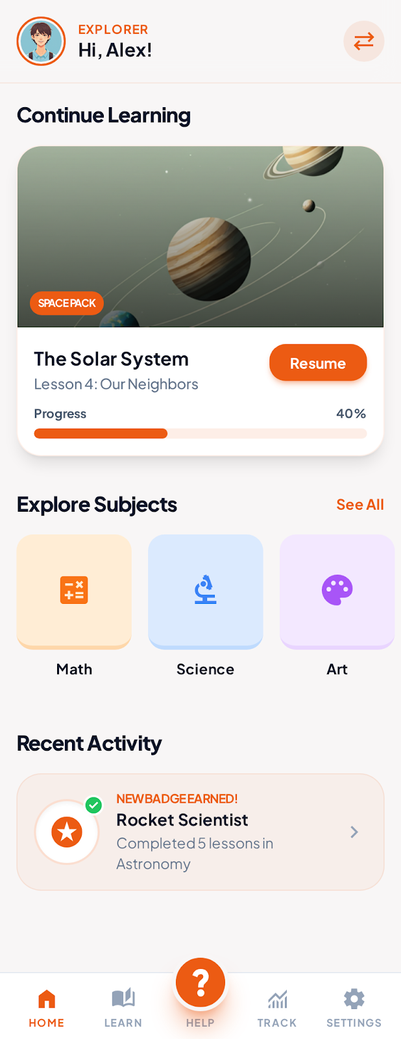The image size is (401, 1039).
Task: Open the Settings gear icon
Action: (354, 998)
